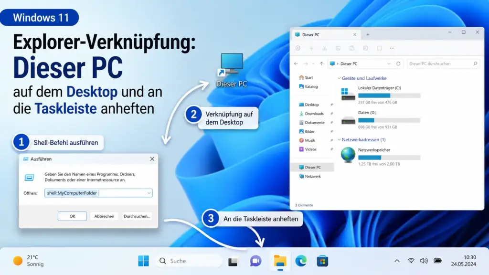
Task: Click the Daten (D:) usage bar
Action: pyautogui.click(x=389, y=120)
